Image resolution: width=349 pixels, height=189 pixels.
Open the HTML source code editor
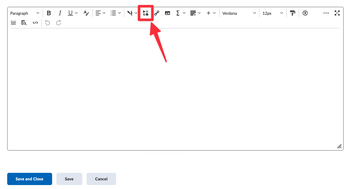pyautogui.click(x=35, y=23)
